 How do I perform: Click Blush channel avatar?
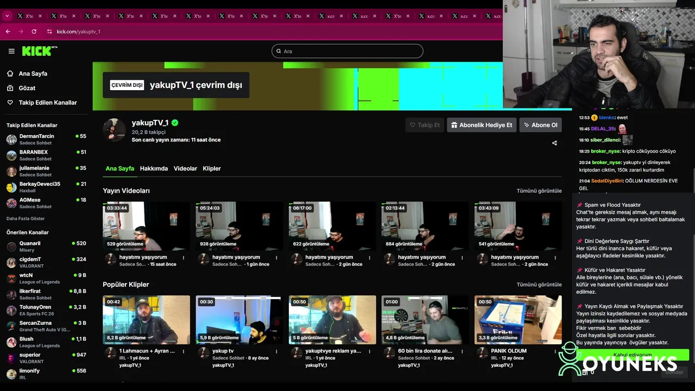(11, 342)
